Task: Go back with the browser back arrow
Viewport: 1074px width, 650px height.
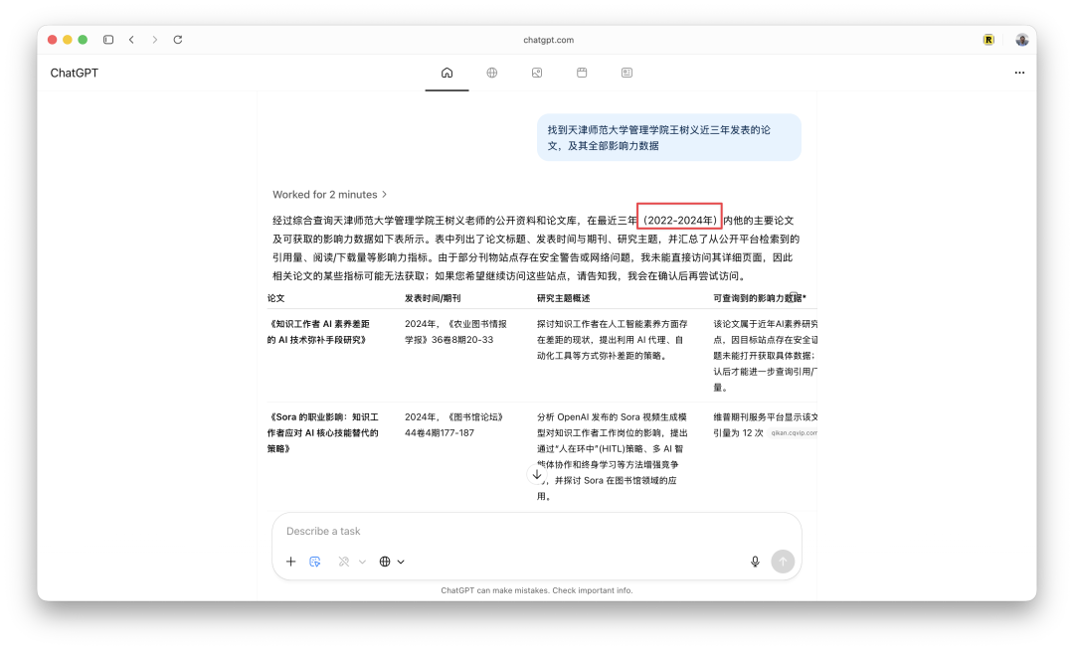Action: [x=131, y=40]
